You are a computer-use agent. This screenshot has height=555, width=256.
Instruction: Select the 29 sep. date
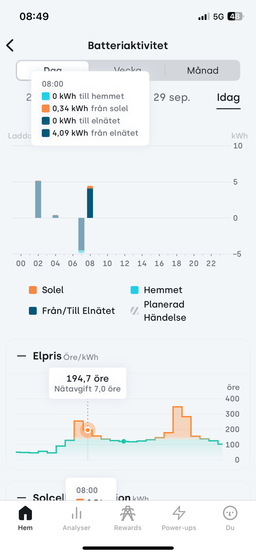coord(172,98)
